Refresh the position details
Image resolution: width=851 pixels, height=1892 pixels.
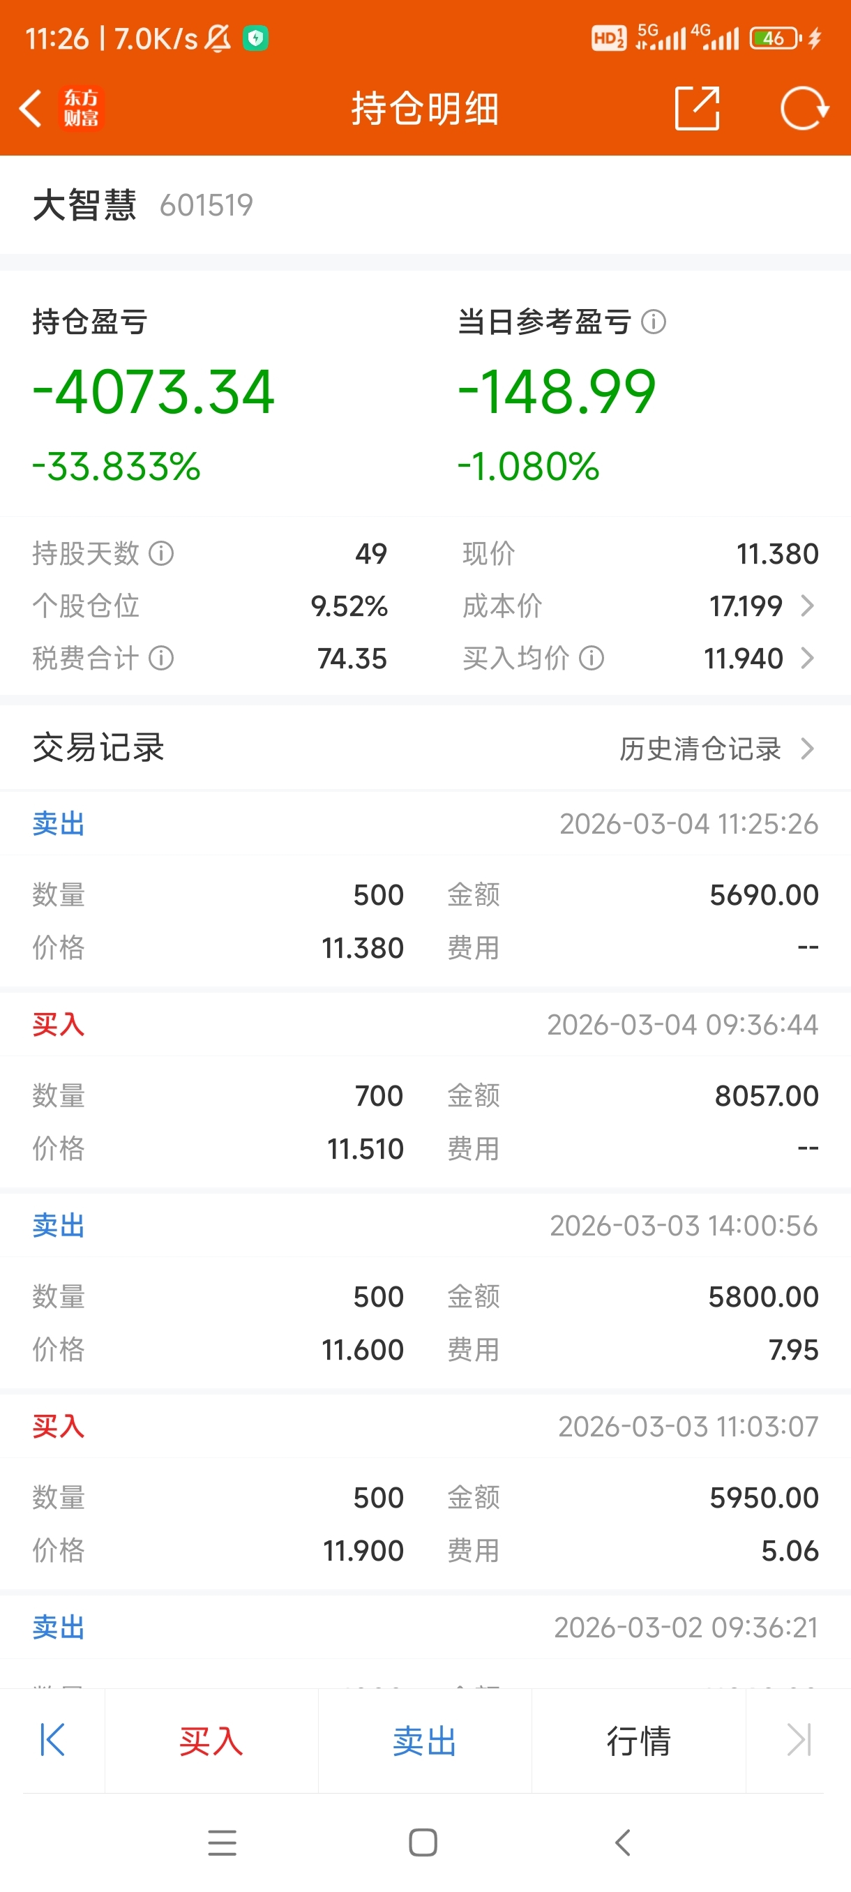tap(805, 109)
